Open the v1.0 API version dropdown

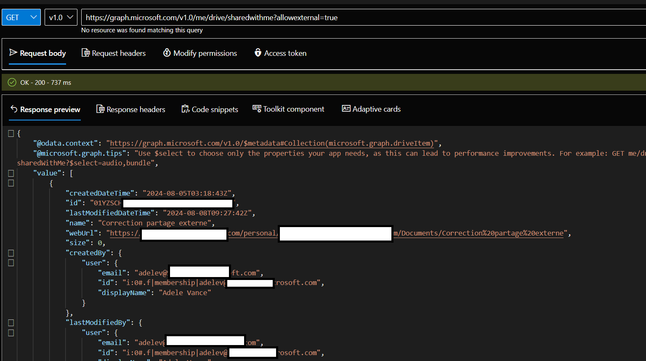pyautogui.click(x=61, y=17)
